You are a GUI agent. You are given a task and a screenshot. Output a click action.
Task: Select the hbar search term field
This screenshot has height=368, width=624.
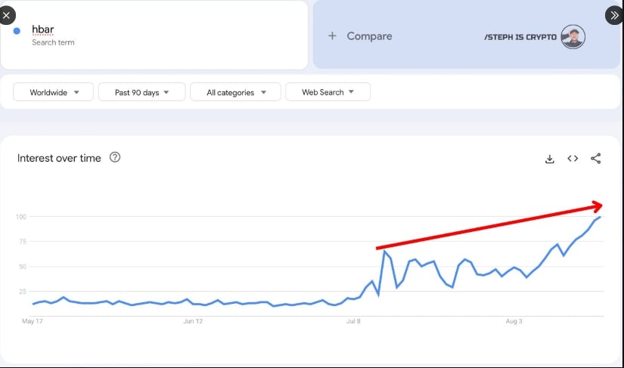pos(154,35)
